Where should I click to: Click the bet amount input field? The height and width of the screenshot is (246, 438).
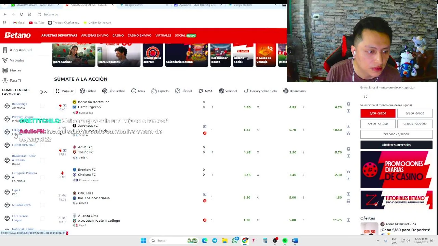[396, 96]
